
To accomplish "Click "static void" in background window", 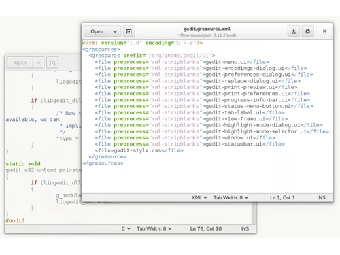I will point(23,164).
